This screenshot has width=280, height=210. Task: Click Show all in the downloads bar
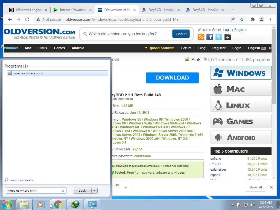256,187
